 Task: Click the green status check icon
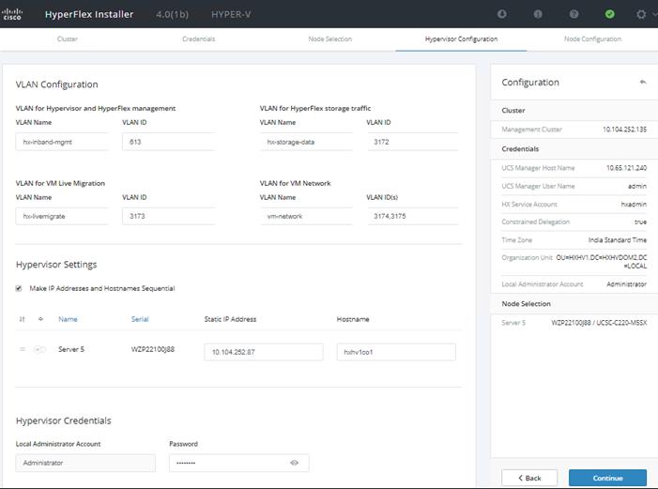[x=610, y=14]
